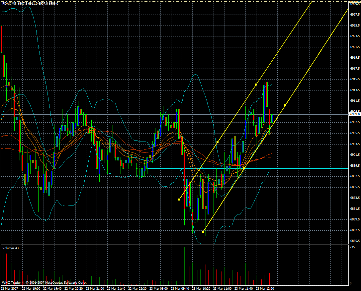The height and width of the screenshot is (291, 361).
Task: Select the topmost yellow anchor on the upper channel line
Action: (256, 85)
